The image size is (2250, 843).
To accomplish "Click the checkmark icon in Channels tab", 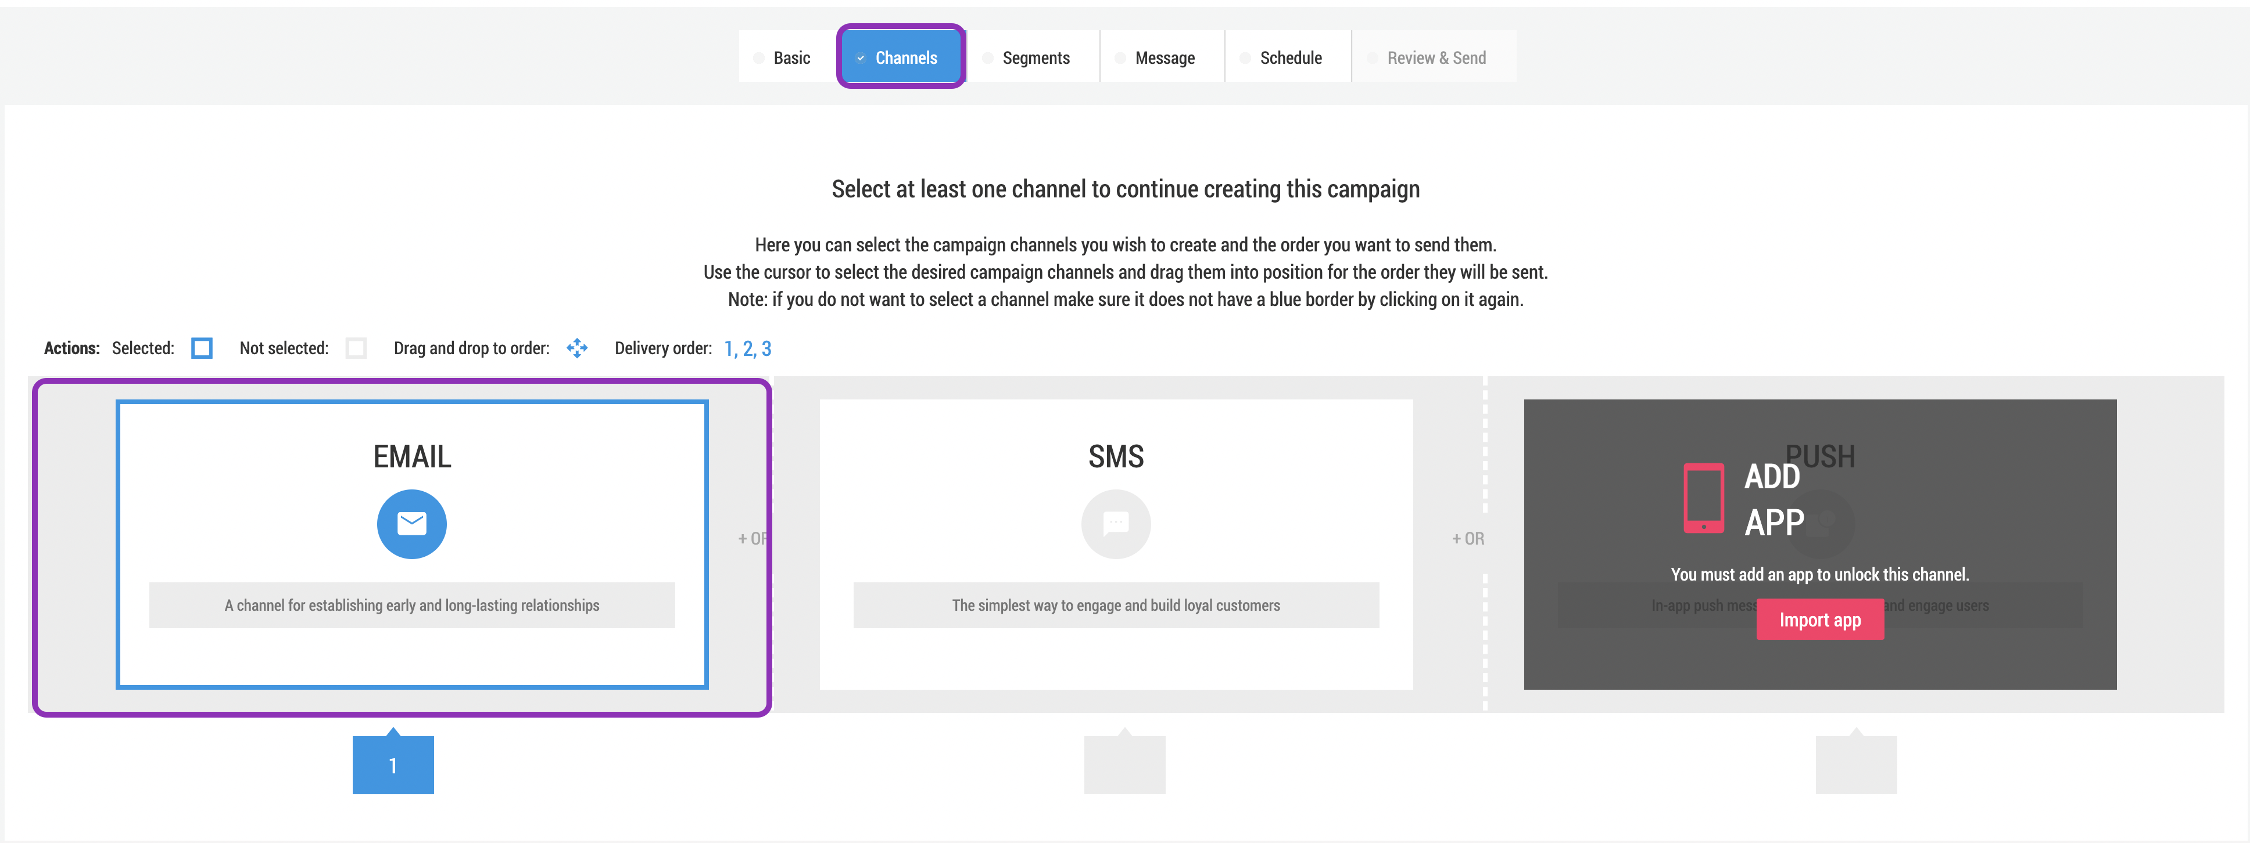I will click(x=861, y=59).
